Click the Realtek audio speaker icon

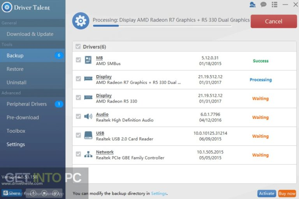88,116
